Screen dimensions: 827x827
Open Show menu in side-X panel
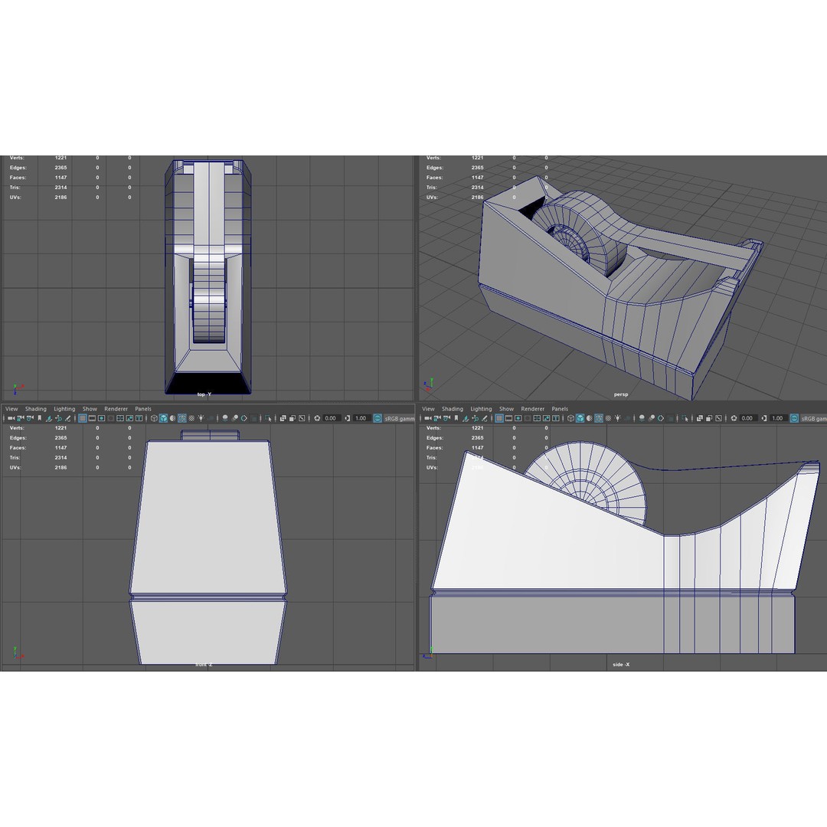(x=506, y=409)
